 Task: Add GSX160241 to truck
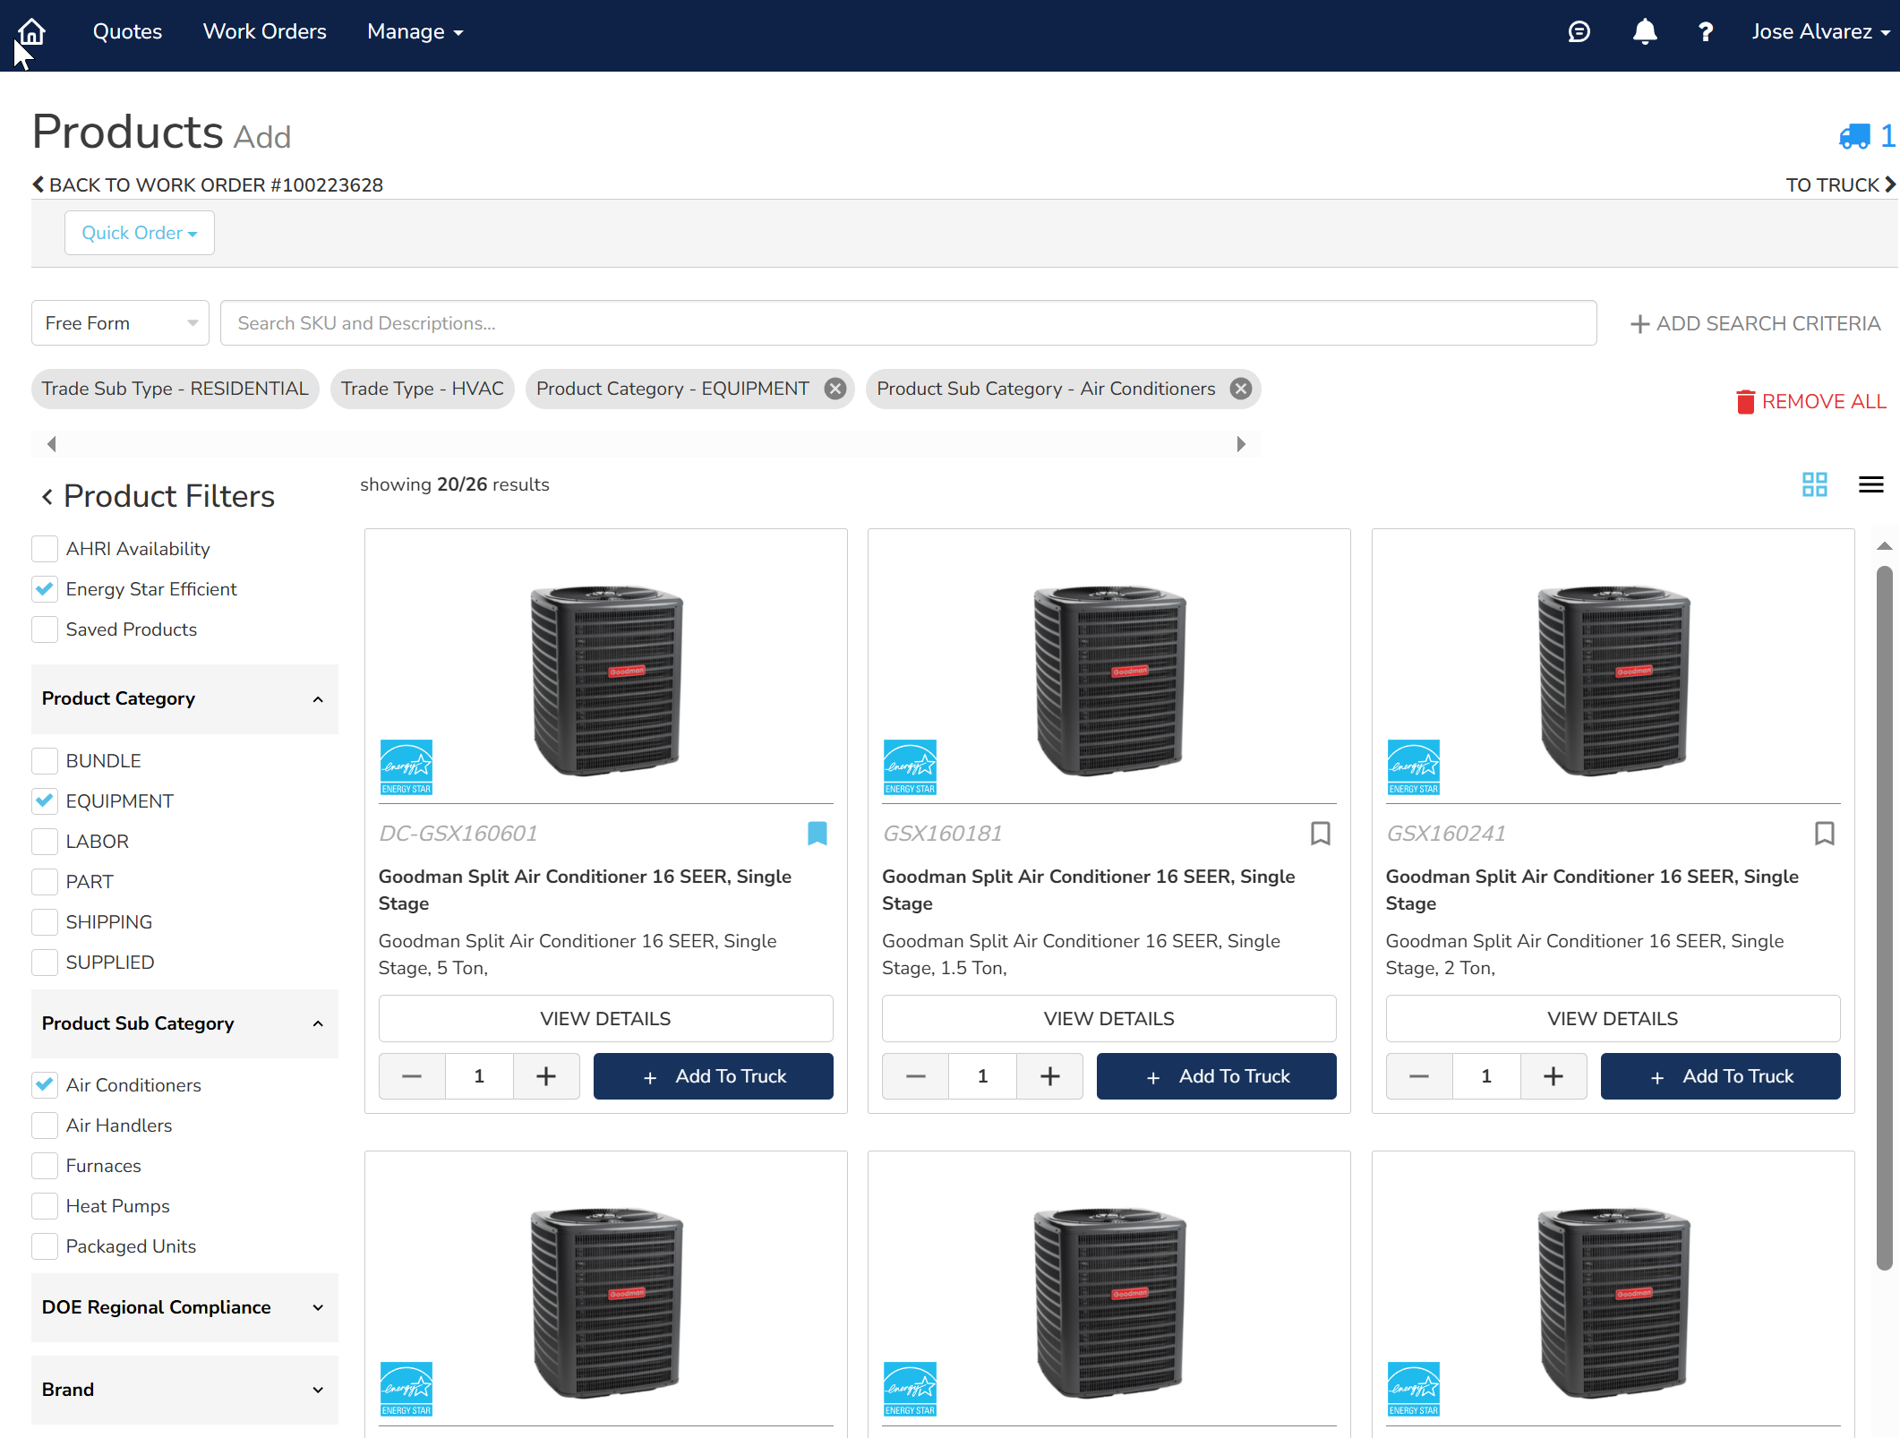tap(1720, 1076)
